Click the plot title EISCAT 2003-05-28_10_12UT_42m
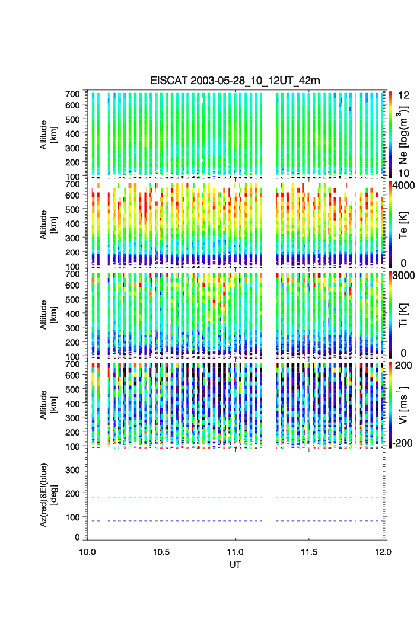The width and height of the screenshot is (420, 630). (235, 81)
